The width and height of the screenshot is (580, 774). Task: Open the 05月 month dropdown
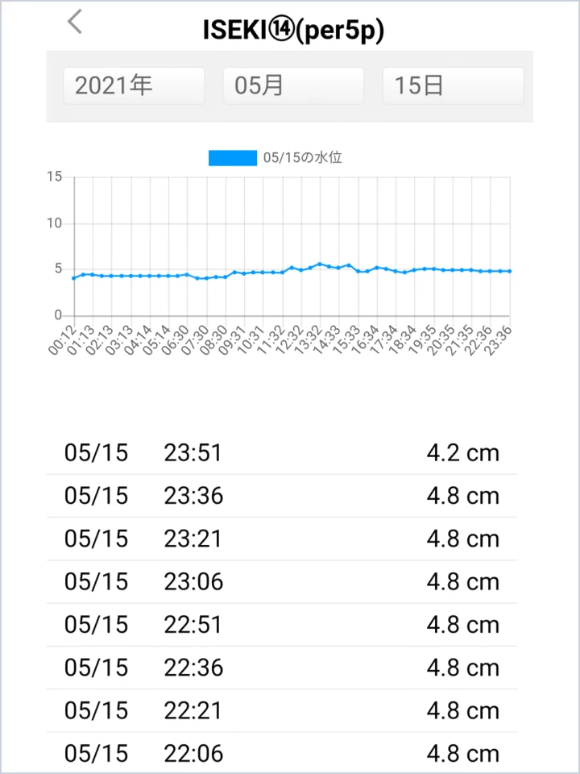(293, 85)
